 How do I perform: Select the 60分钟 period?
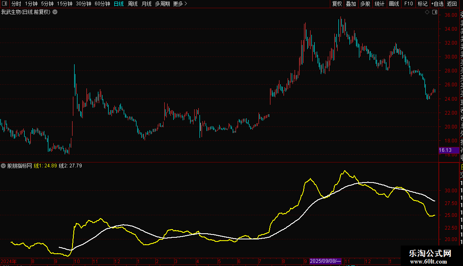[x=102, y=4]
